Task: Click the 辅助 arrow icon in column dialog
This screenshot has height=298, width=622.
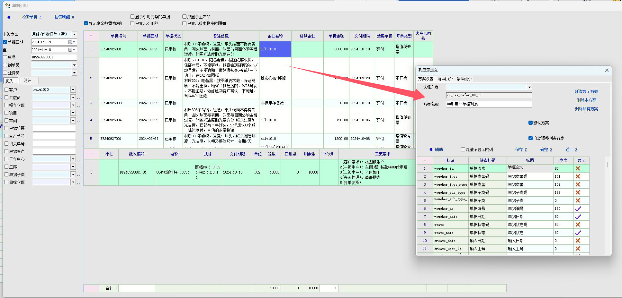Action: (431, 149)
